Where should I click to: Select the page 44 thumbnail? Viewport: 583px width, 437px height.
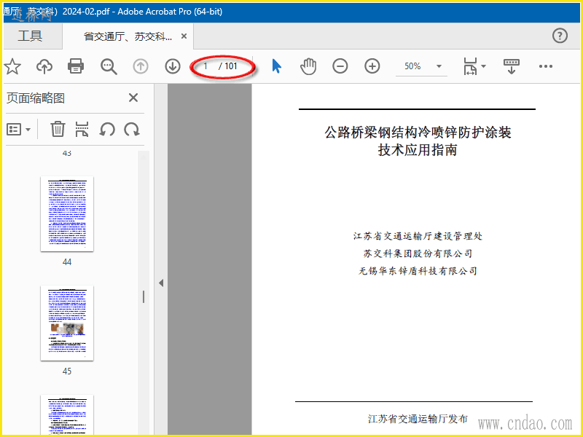coord(67,214)
